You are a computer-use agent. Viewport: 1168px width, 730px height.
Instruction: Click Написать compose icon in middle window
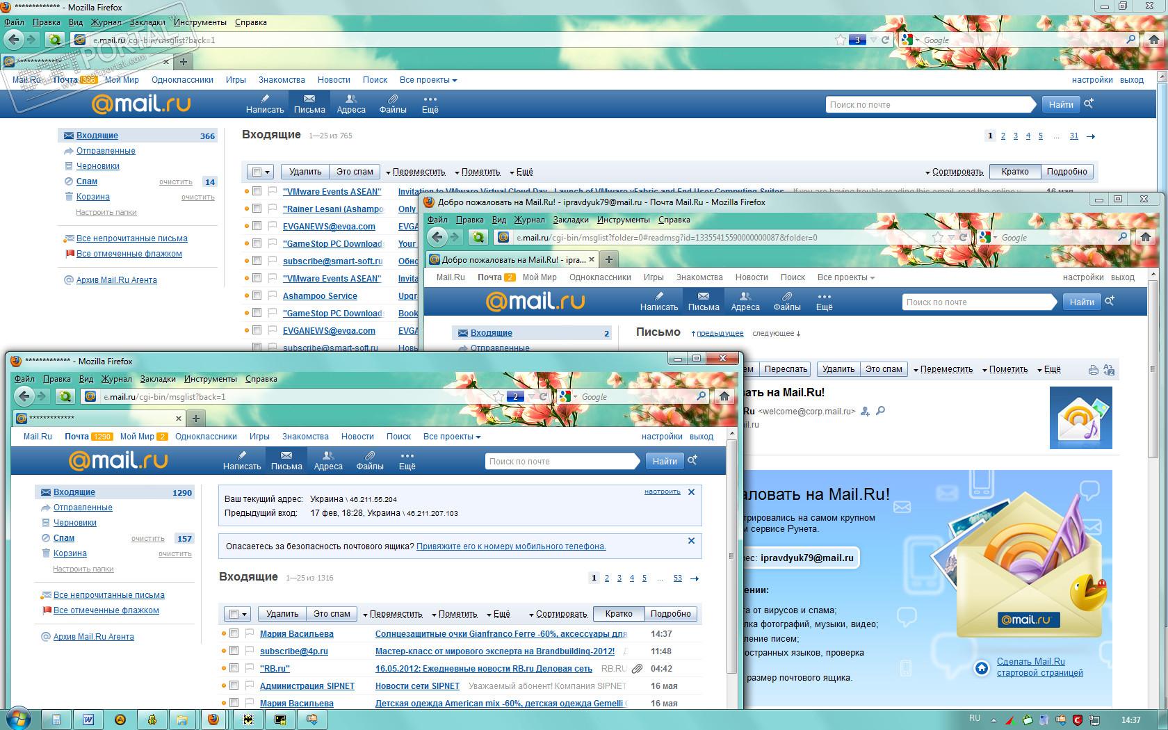(x=659, y=301)
